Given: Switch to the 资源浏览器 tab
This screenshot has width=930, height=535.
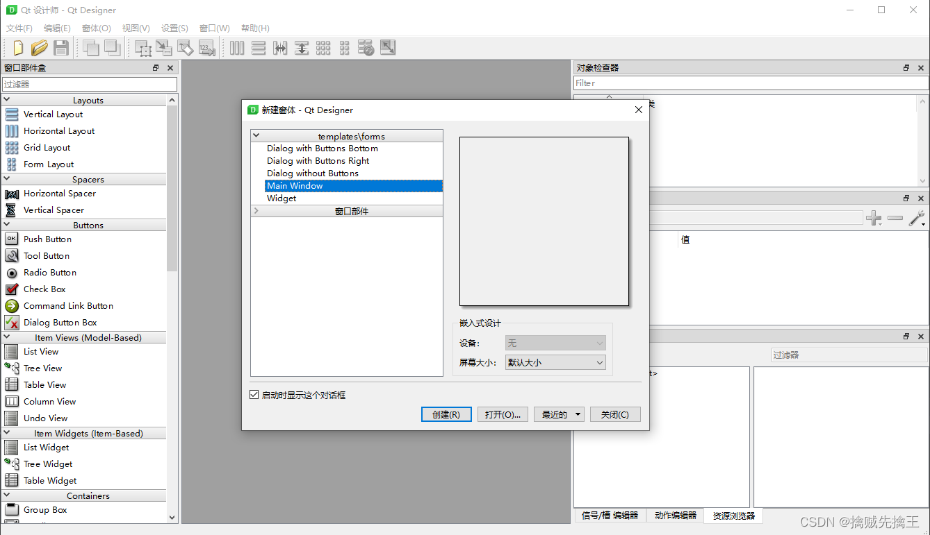Looking at the screenshot, I should point(733,516).
